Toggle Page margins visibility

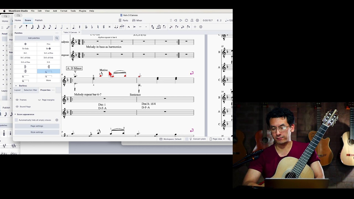pyautogui.click(x=46, y=100)
